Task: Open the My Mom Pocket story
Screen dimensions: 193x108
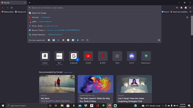Action: (x=57, y=89)
